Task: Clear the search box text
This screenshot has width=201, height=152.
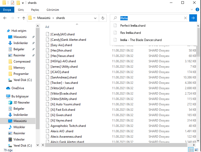Action: [x=185, y=18]
